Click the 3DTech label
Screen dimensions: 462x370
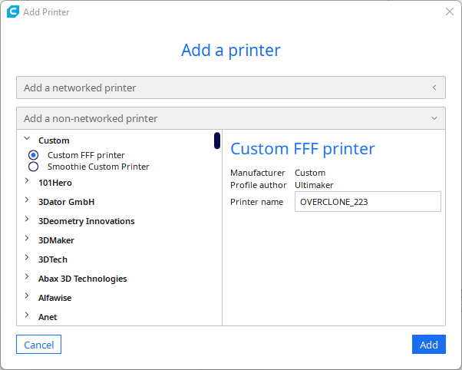53,259
